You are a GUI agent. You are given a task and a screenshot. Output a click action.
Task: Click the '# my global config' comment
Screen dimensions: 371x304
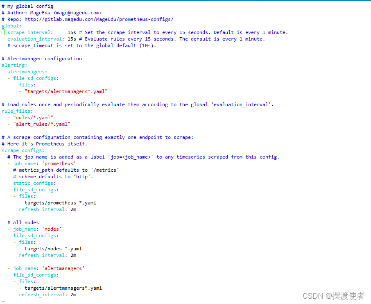click(x=27, y=6)
